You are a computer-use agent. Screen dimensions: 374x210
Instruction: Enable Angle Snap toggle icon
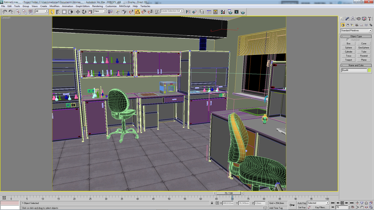click(138, 12)
